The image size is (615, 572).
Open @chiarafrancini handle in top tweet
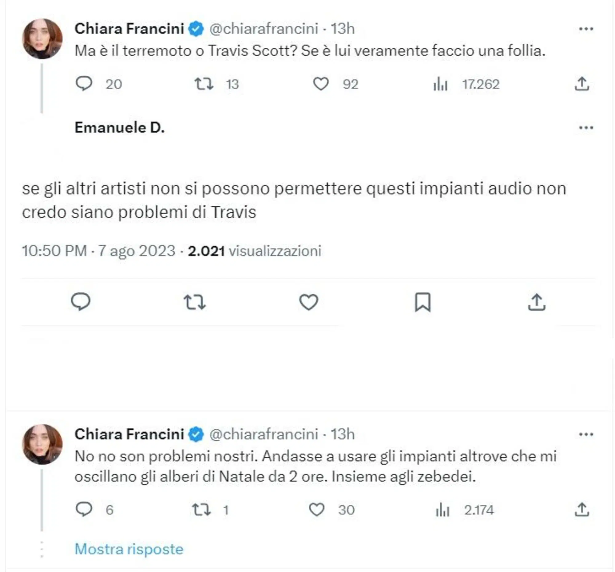(x=264, y=29)
